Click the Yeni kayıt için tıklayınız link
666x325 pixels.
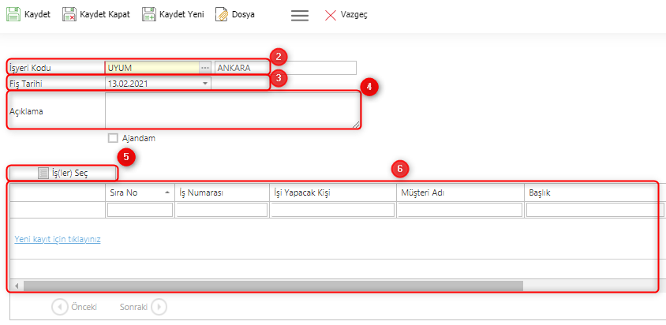[58, 238]
